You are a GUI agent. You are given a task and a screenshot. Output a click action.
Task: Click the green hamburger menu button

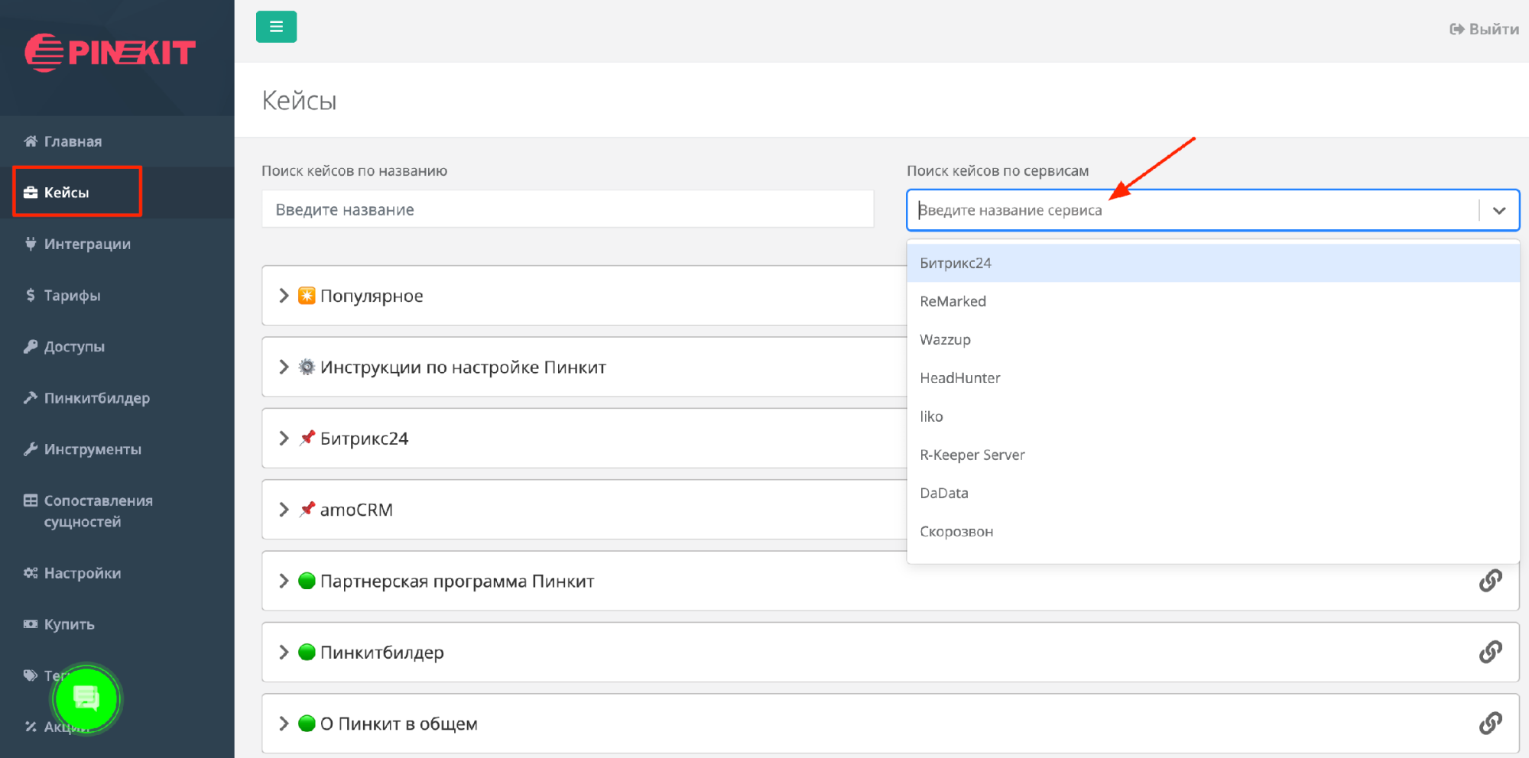click(x=276, y=27)
